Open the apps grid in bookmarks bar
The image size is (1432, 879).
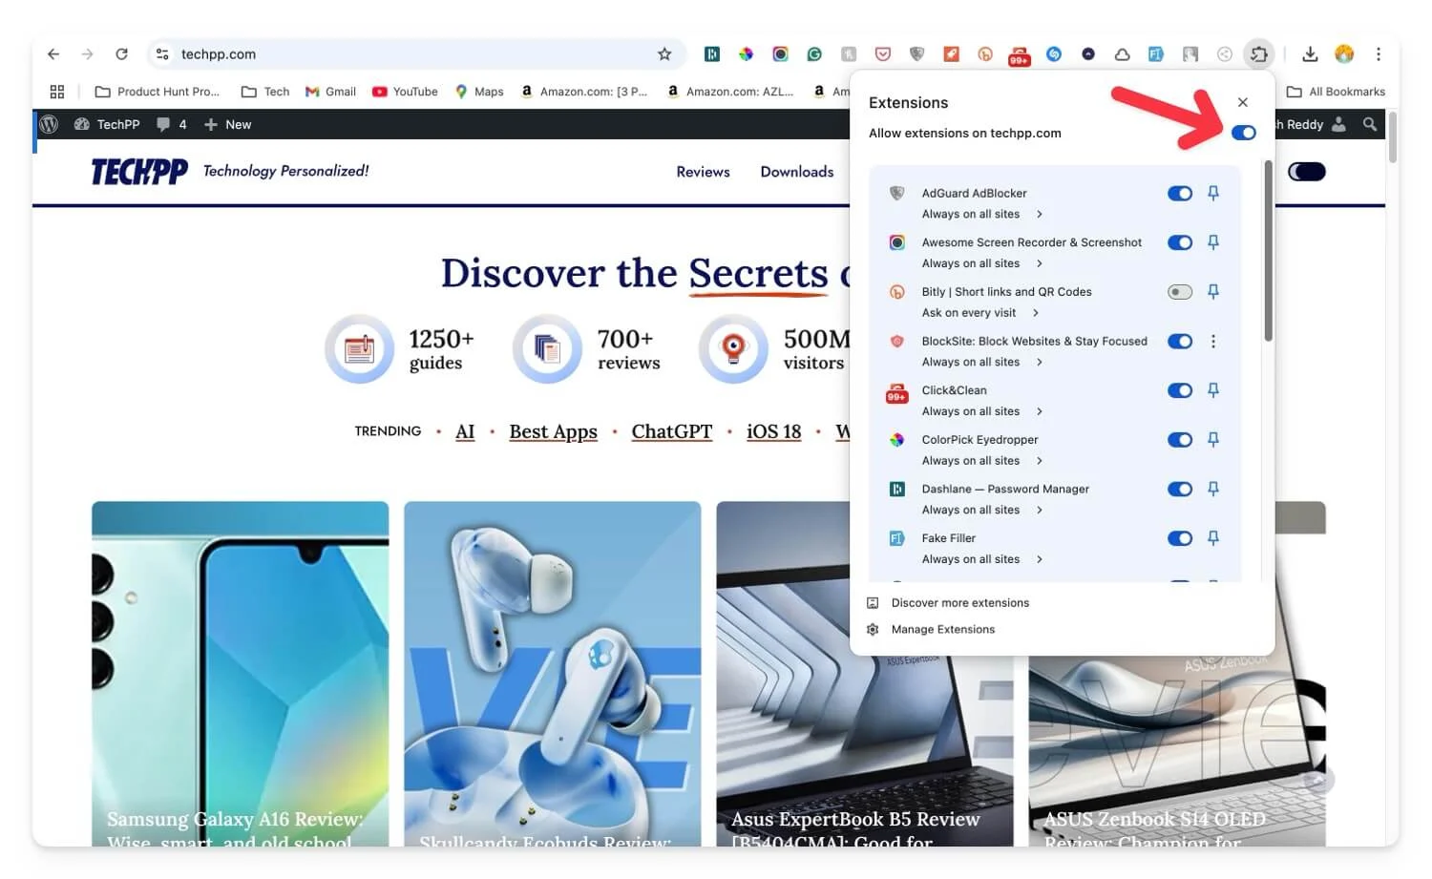click(x=57, y=92)
